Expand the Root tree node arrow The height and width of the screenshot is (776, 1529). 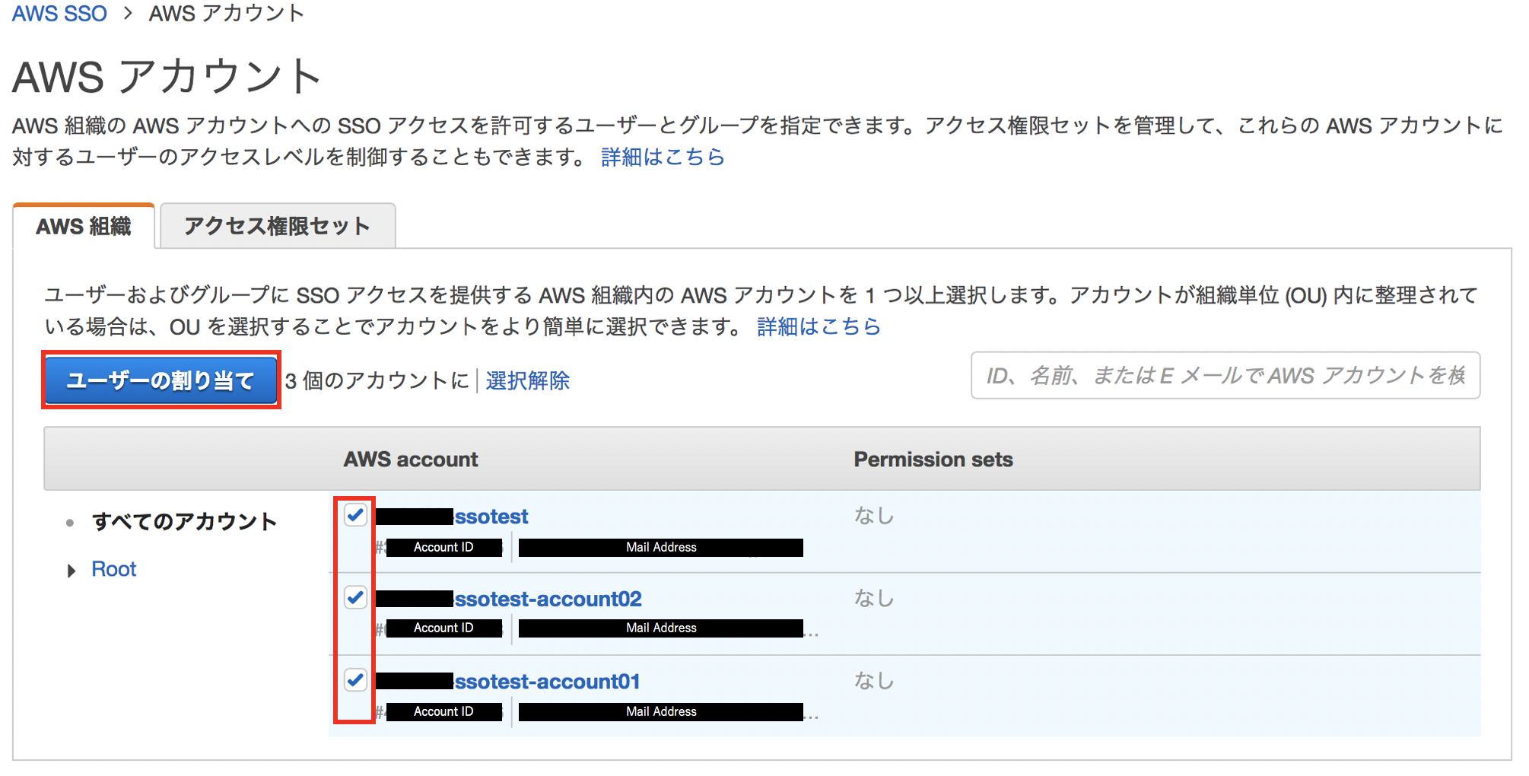72,570
